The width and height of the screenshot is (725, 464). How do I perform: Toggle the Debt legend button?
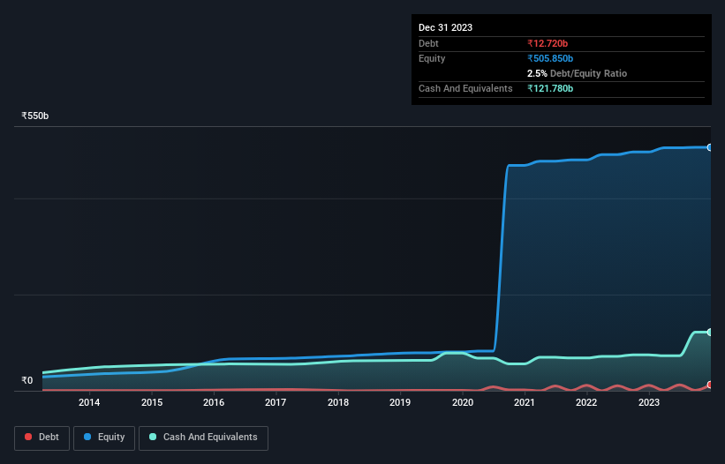[x=42, y=438]
